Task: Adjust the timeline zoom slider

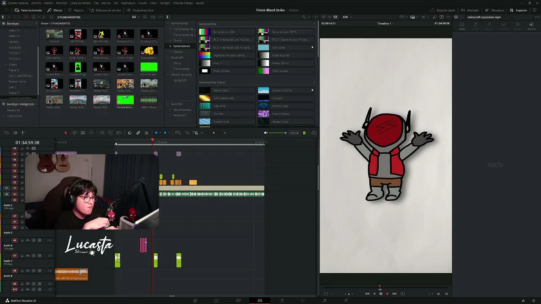Action: click(214, 133)
